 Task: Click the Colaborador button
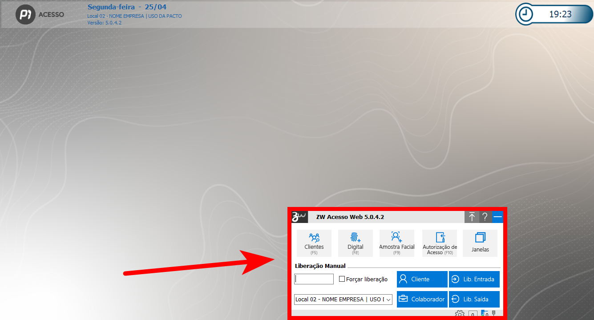(x=422, y=299)
